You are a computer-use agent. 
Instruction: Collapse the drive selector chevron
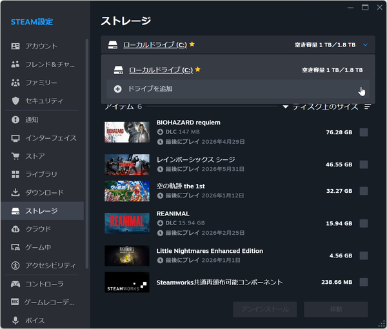tap(365, 45)
